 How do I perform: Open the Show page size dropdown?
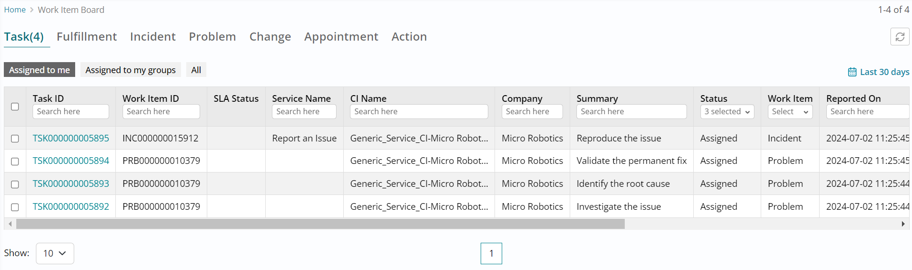55,253
